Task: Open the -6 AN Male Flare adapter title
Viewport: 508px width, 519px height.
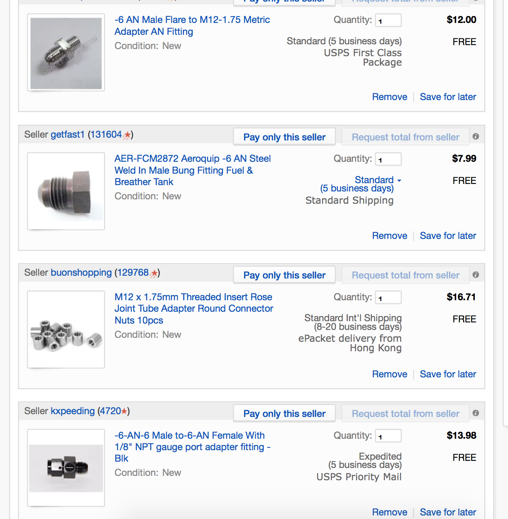Action: pyautogui.click(x=192, y=26)
